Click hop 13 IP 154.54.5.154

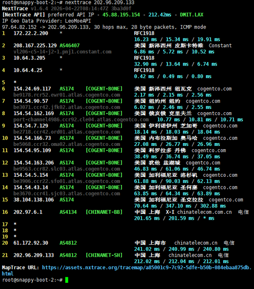(31, 175)
